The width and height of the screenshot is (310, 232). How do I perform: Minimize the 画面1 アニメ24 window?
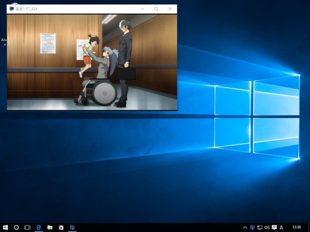(143, 9)
